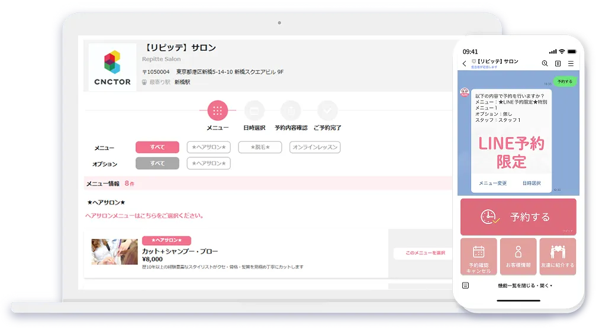Tap the back arrow in LINE chat header
Image resolution: width=599 pixels, height=331 pixels.
pos(465,63)
